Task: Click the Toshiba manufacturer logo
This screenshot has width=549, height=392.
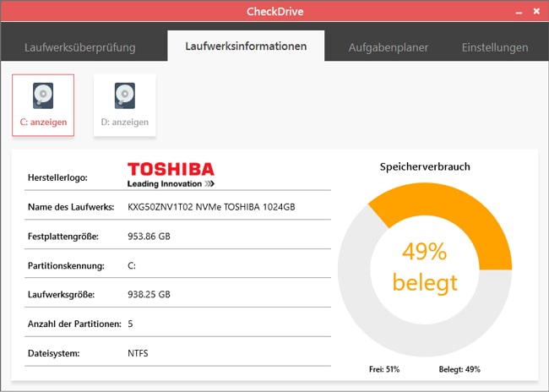Action: 171,174
